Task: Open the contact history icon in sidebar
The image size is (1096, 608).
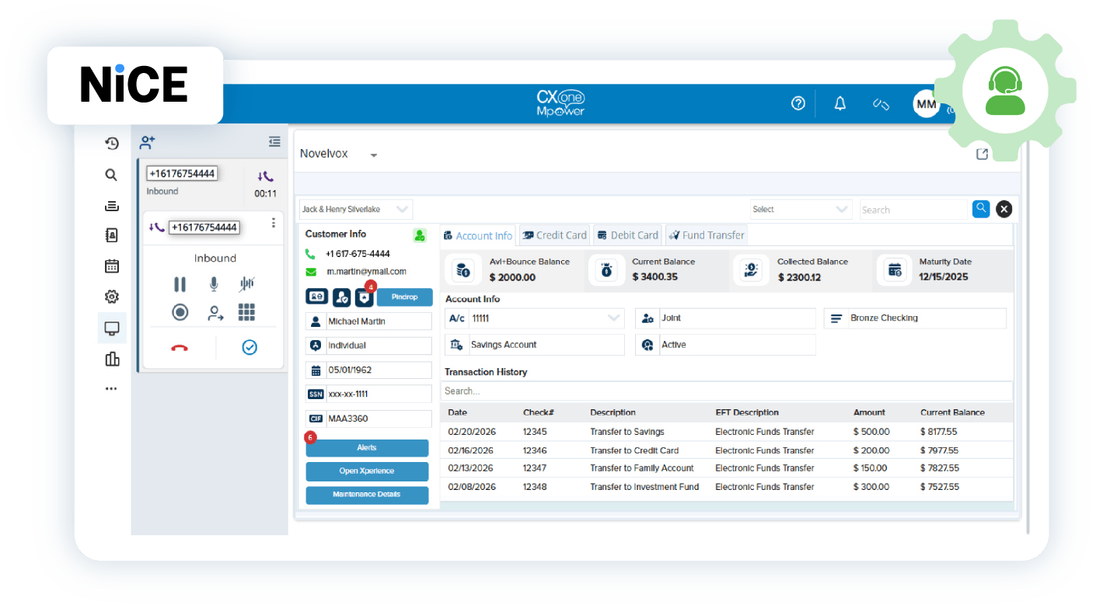Action: click(112, 143)
